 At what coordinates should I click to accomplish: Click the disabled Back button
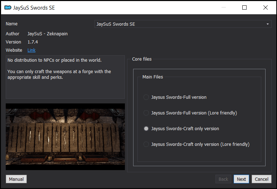pos(223,179)
